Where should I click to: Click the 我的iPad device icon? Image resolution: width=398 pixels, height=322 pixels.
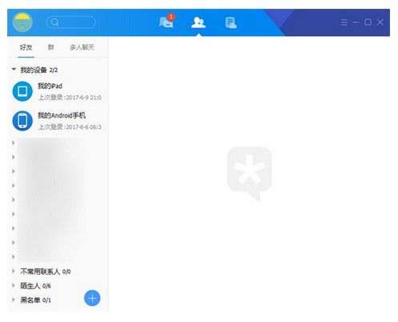point(22,91)
